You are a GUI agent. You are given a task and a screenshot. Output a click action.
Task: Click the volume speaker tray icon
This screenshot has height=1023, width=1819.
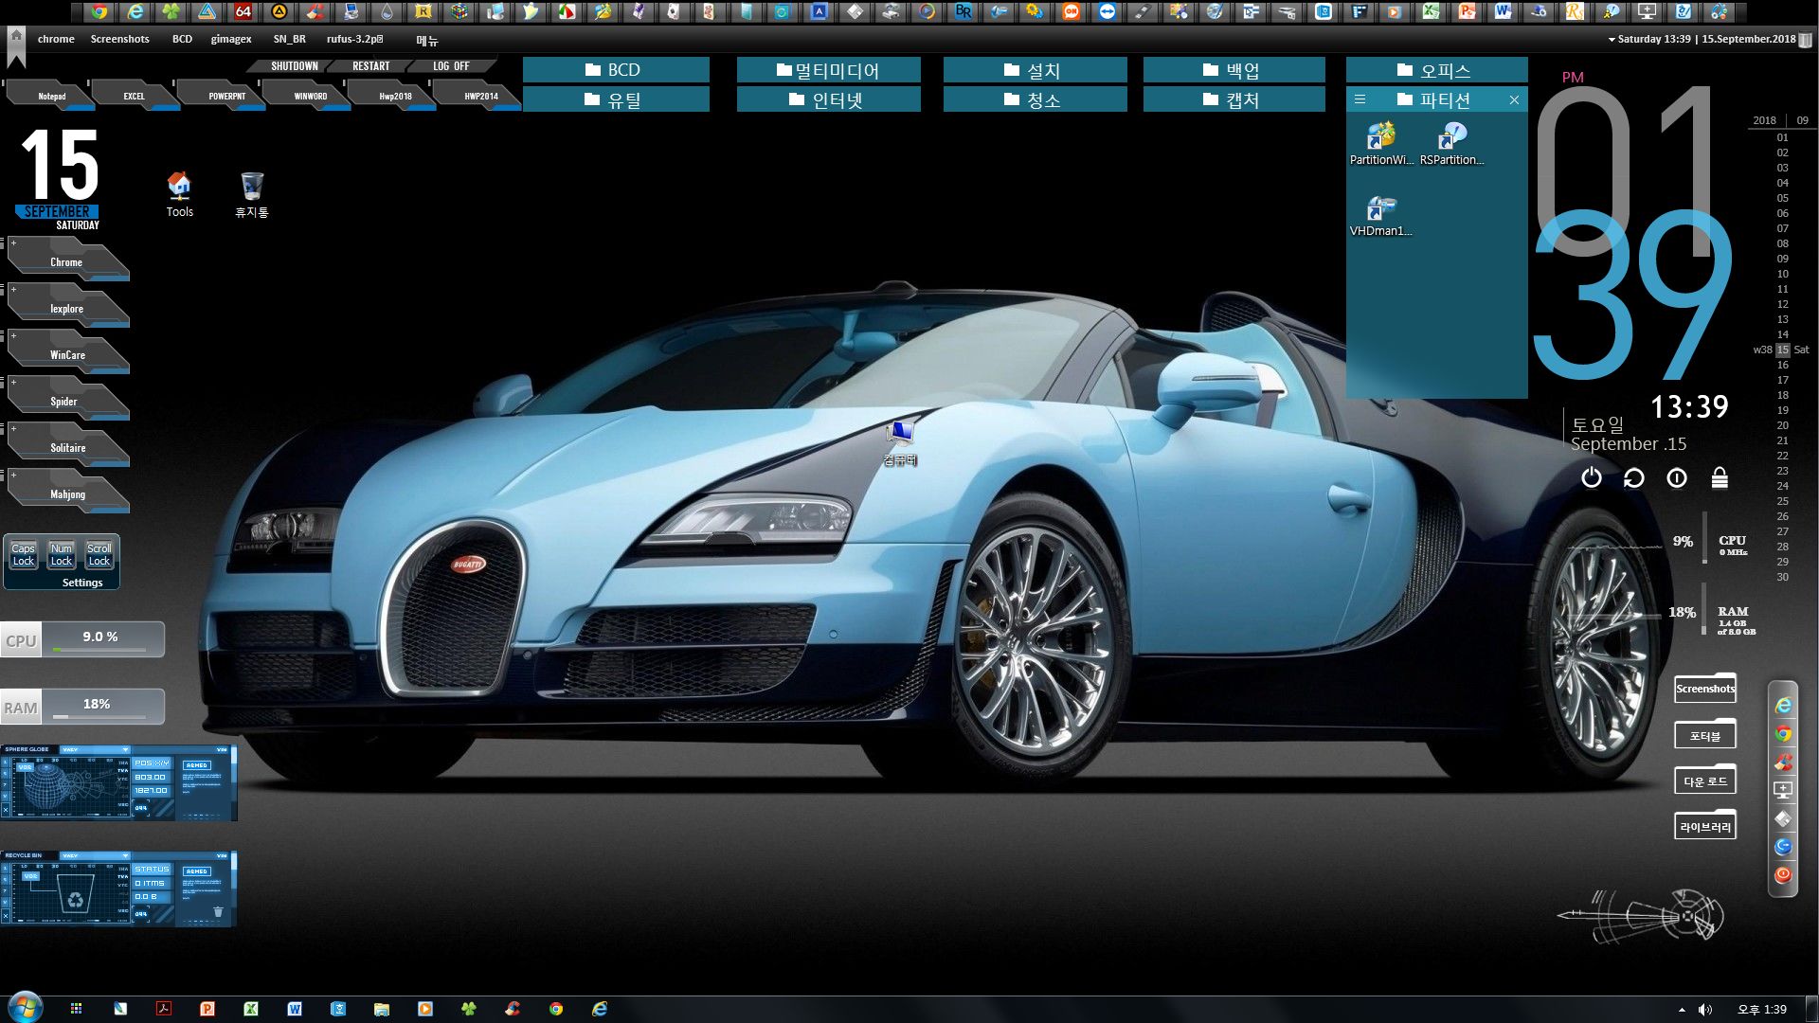[1705, 1010]
